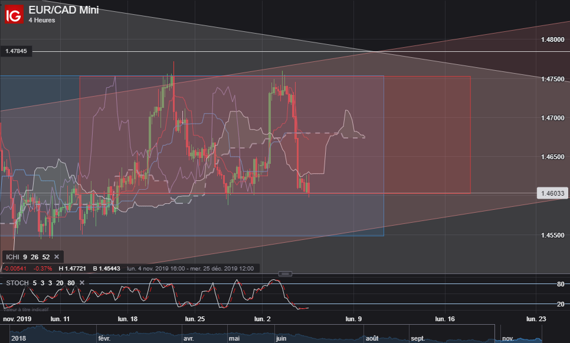Click the lun. 11 date label

point(60,319)
